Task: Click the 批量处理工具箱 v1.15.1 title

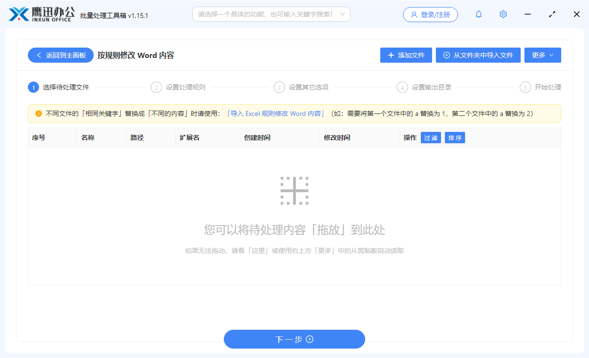Action: (x=114, y=16)
